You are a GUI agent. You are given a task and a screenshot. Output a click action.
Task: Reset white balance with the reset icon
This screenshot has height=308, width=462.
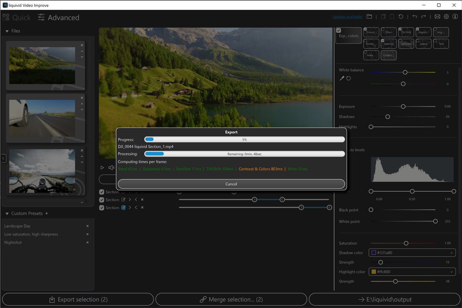348,78
